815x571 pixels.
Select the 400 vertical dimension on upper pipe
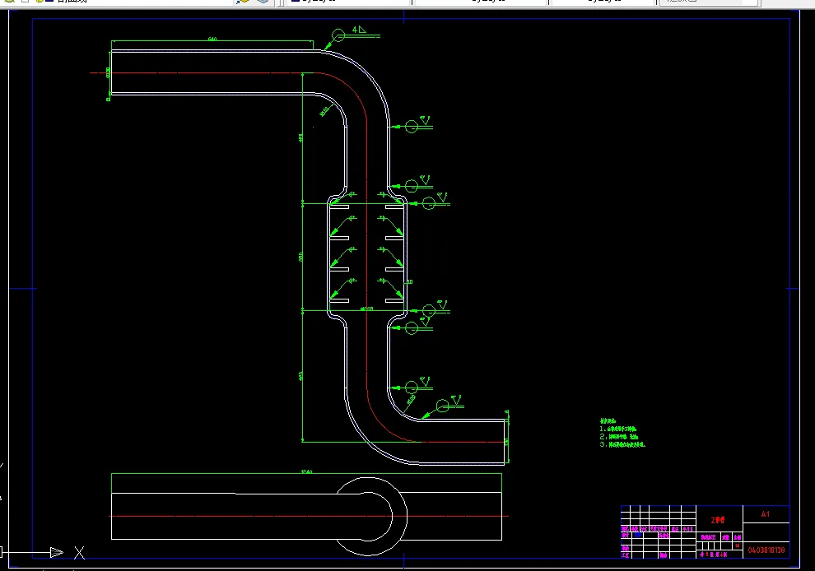[x=300, y=137]
